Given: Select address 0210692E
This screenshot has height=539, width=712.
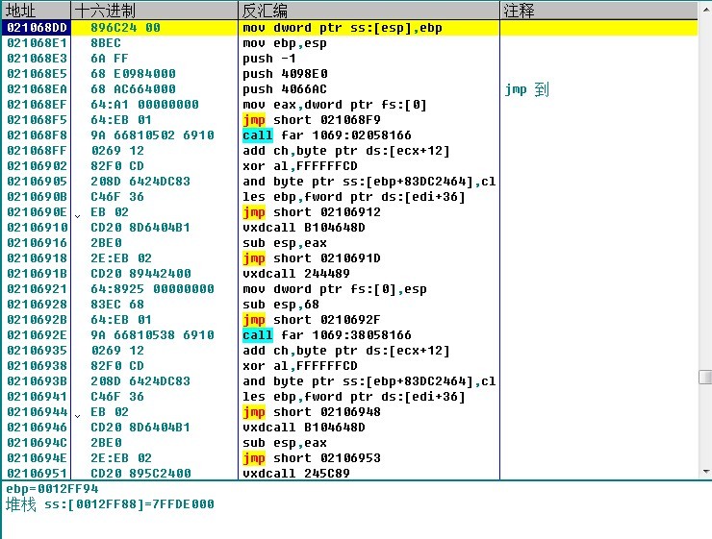Looking at the screenshot, I should [37, 335].
